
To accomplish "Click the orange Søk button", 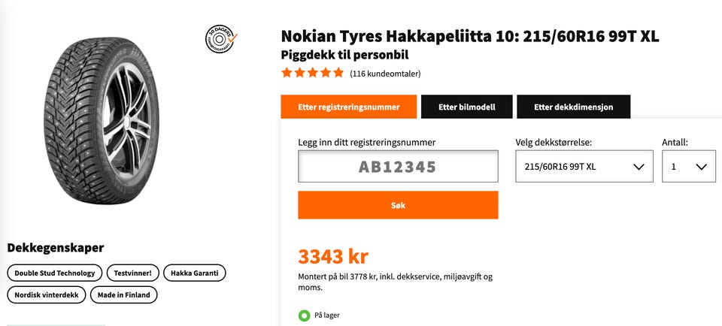I will [398, 205].
